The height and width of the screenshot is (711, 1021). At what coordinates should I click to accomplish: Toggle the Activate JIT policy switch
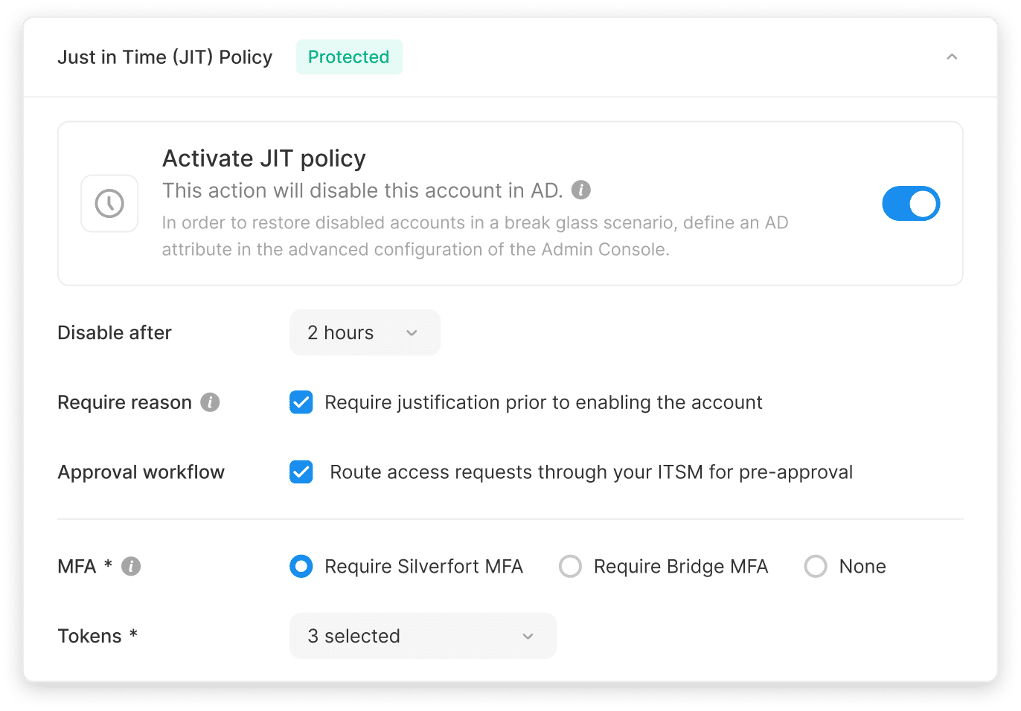coord(911,204)
